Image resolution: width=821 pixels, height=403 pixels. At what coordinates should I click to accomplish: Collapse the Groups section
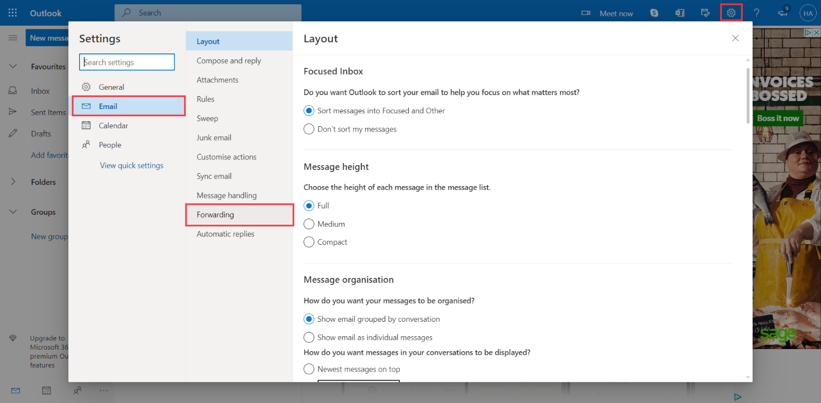12,212
